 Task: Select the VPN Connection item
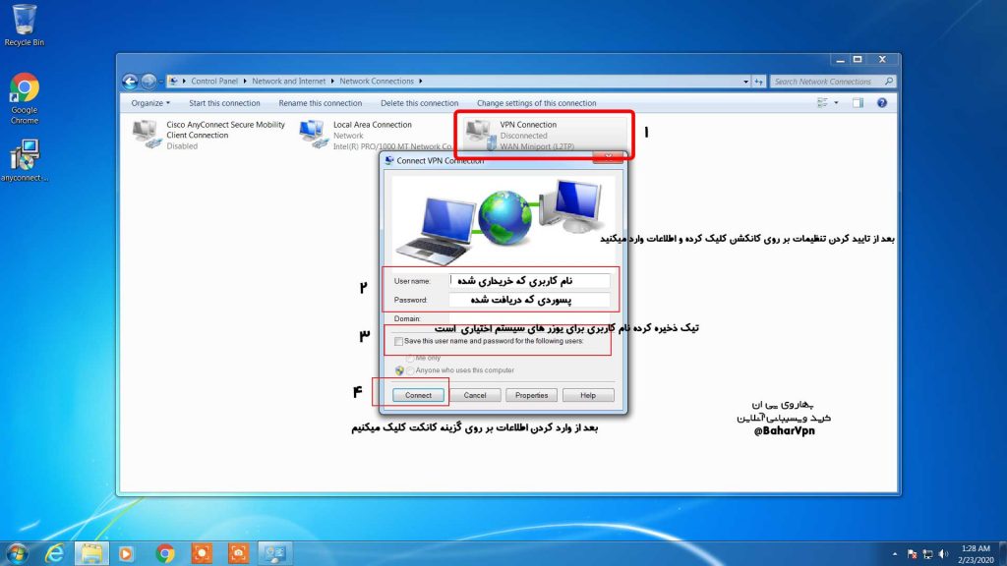[528, 135]
